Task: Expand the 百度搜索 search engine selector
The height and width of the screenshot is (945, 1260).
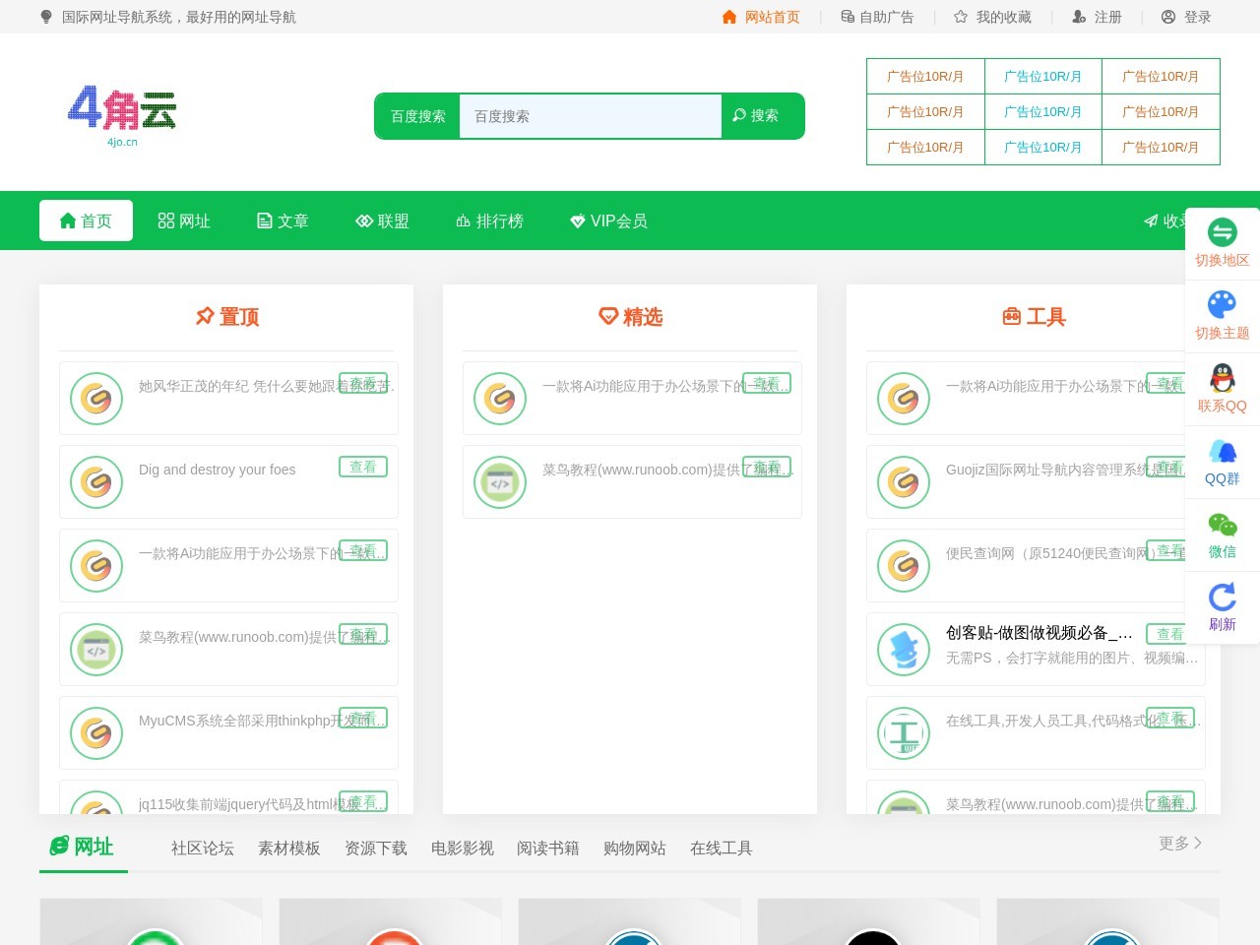Action: pos(417,116)
